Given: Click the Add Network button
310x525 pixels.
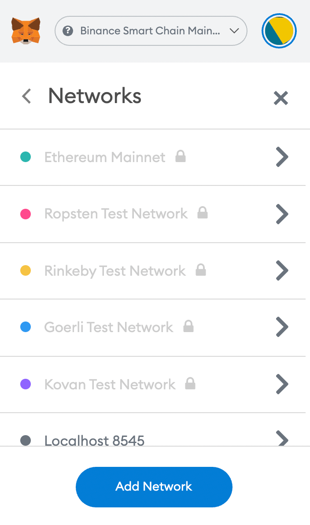Looking at the screenshot, I should coord(154,487).
